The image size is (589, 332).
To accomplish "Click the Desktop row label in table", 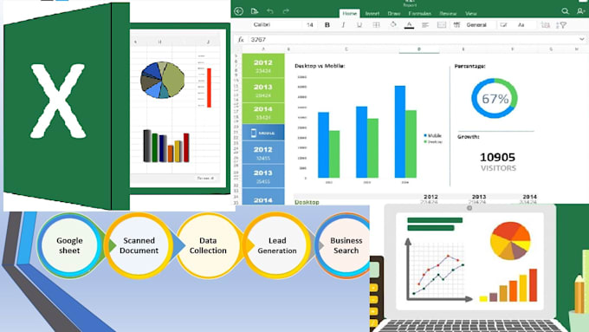I will tap(307, 202).
